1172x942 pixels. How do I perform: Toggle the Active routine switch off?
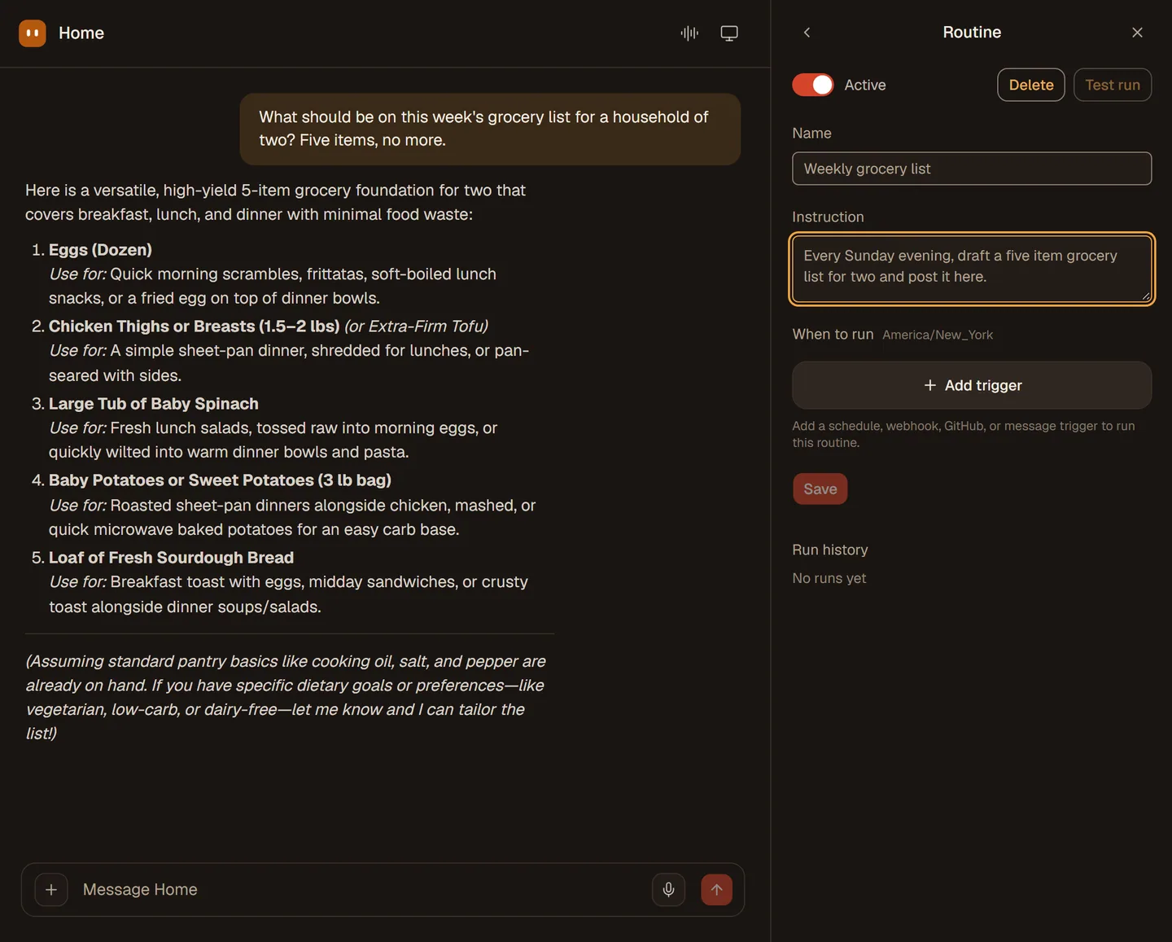tap(812, 85)
